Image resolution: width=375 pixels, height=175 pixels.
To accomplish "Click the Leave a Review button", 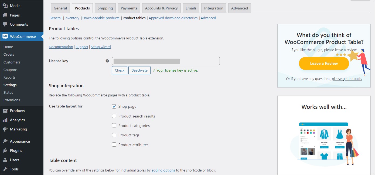I will 324,63.
